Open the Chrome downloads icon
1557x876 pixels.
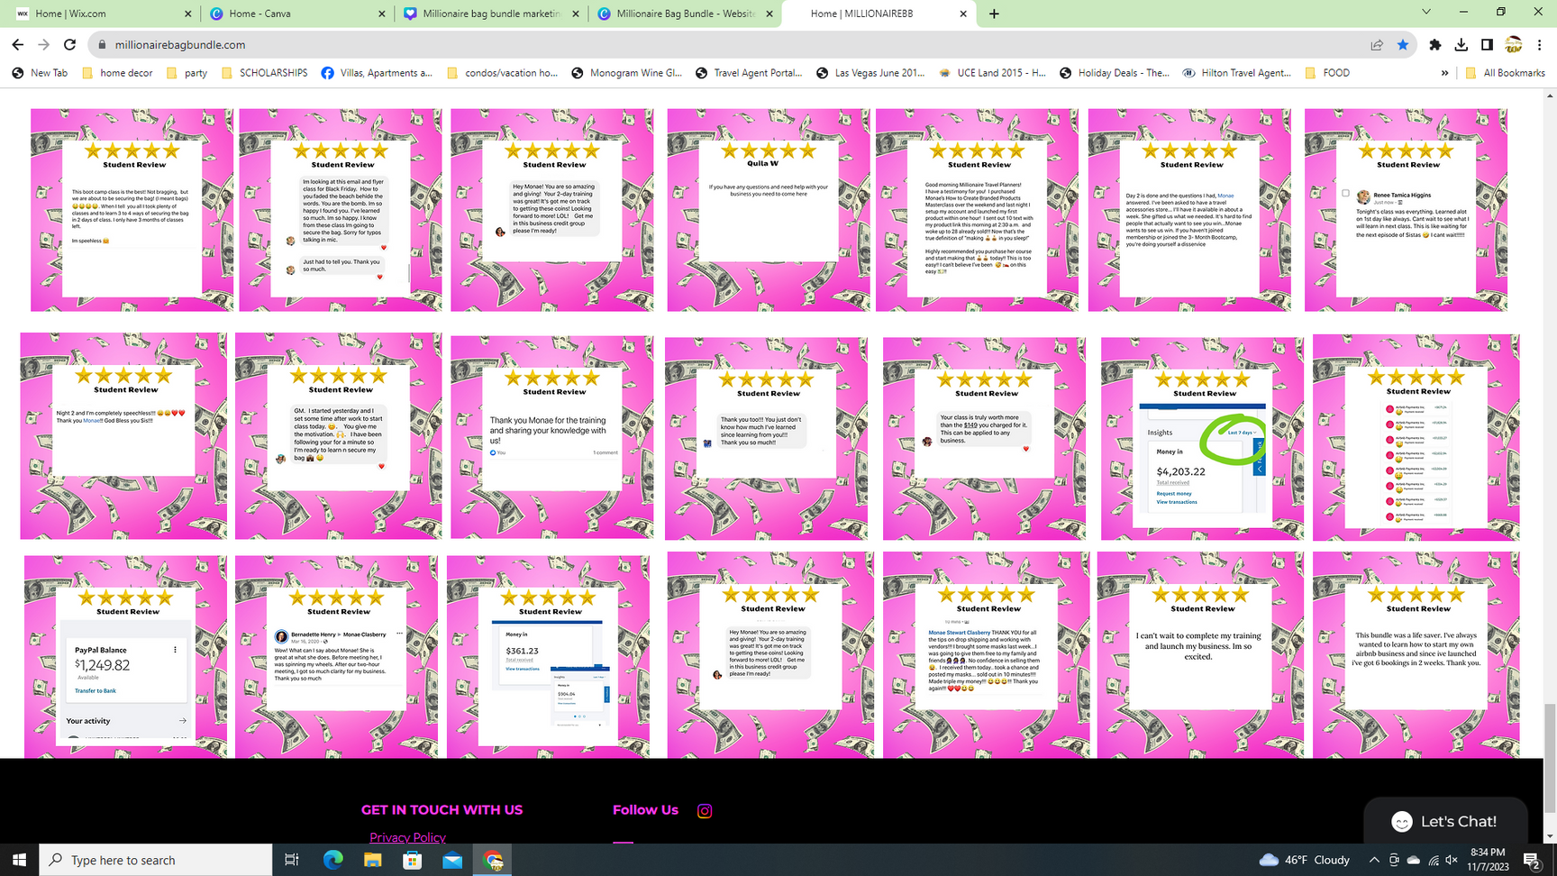pyautogui.click(x=1461, y=44)
